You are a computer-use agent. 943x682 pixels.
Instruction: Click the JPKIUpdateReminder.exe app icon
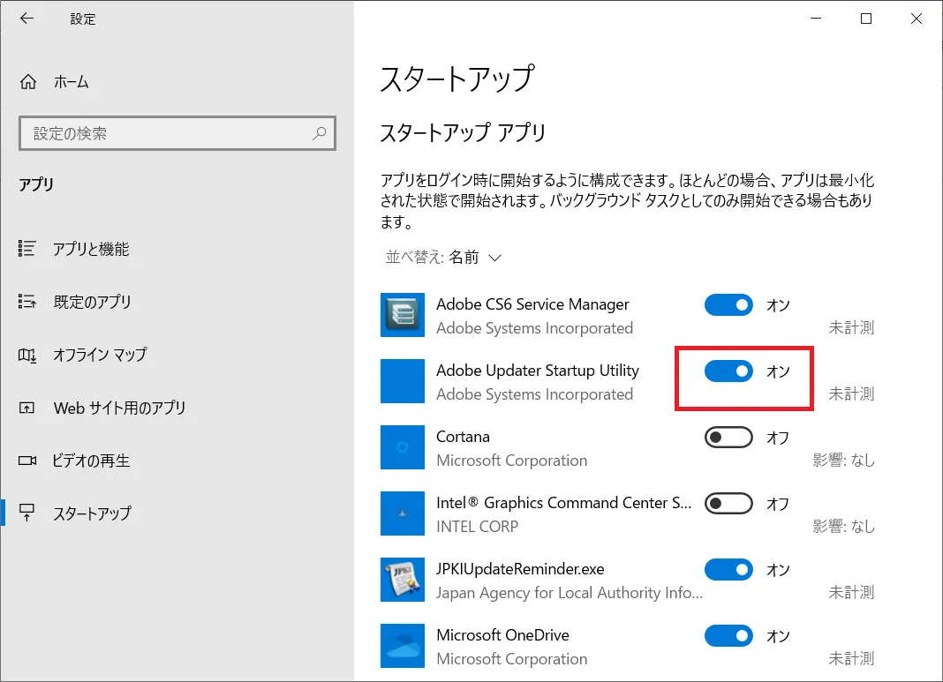[x=403, y=580]
